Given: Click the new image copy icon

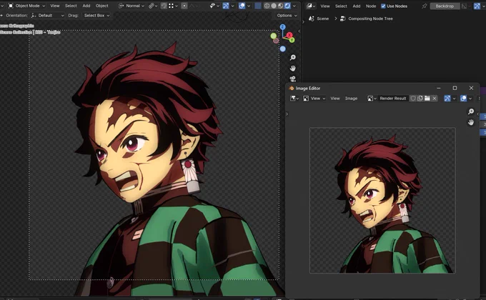Looking at the screenshot, I should tap(420, 99).
